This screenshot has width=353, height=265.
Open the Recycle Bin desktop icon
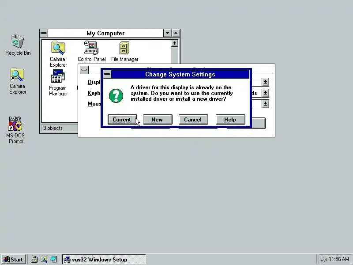[x=18, y=45]
